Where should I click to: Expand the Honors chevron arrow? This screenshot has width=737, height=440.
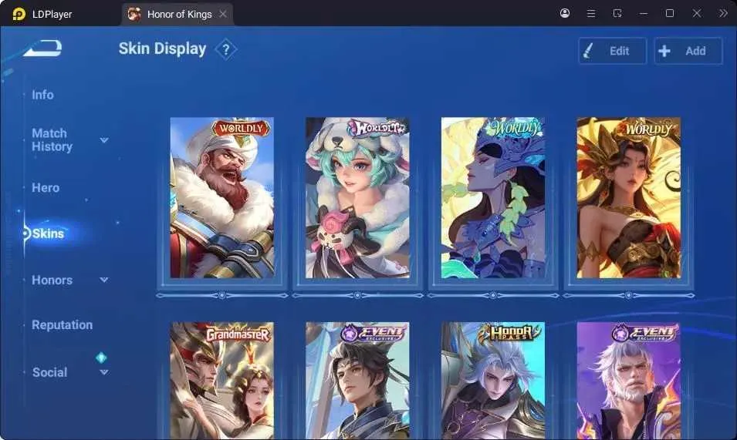click(104, 280)
